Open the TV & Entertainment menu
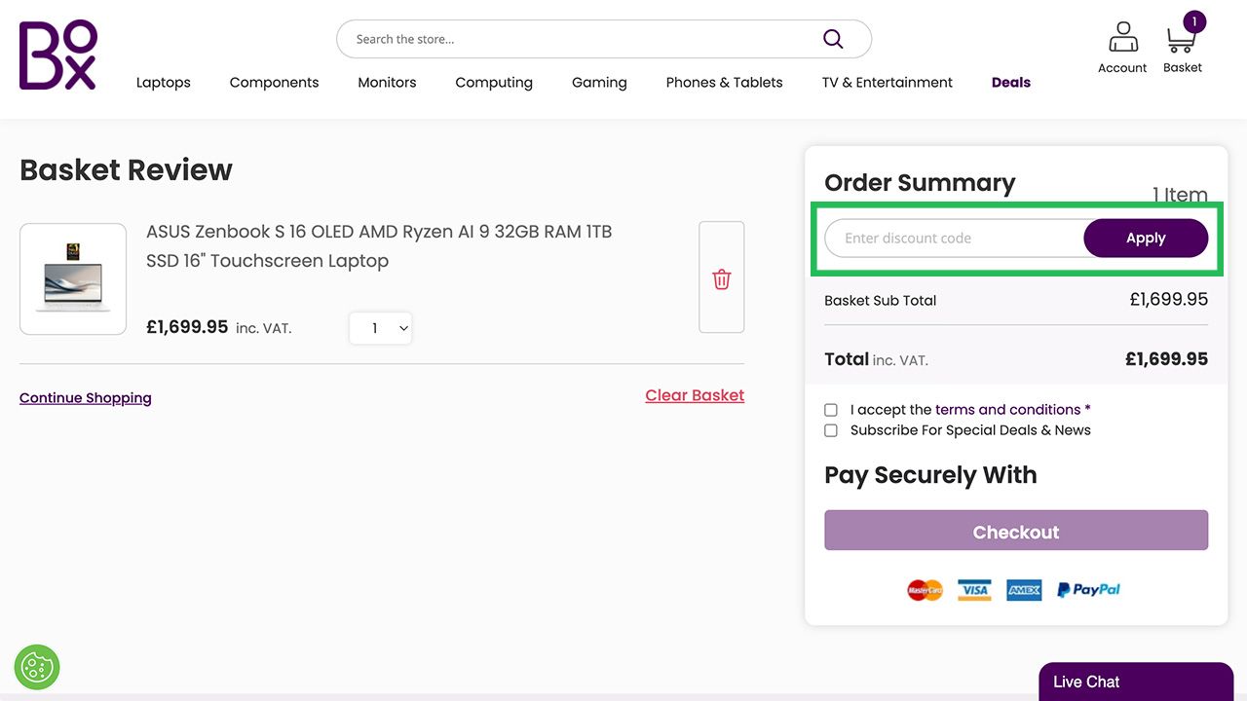 (x=888, y=83)
